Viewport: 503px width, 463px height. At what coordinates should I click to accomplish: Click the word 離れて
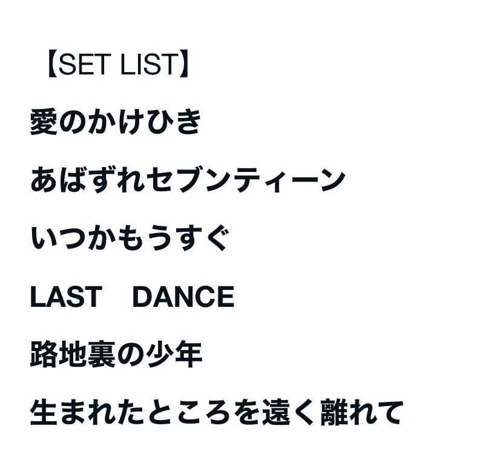coord(361,413)
